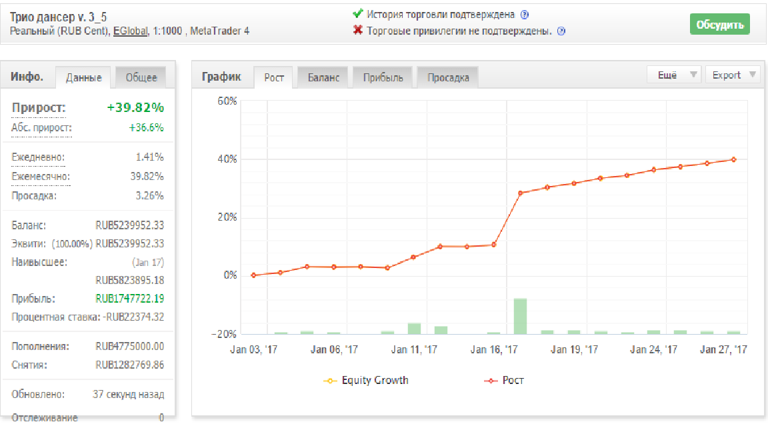Viewport: 768px width, 432px height.
Task: Click the green checkmark verification icon
Action: (x=357, y=14)
